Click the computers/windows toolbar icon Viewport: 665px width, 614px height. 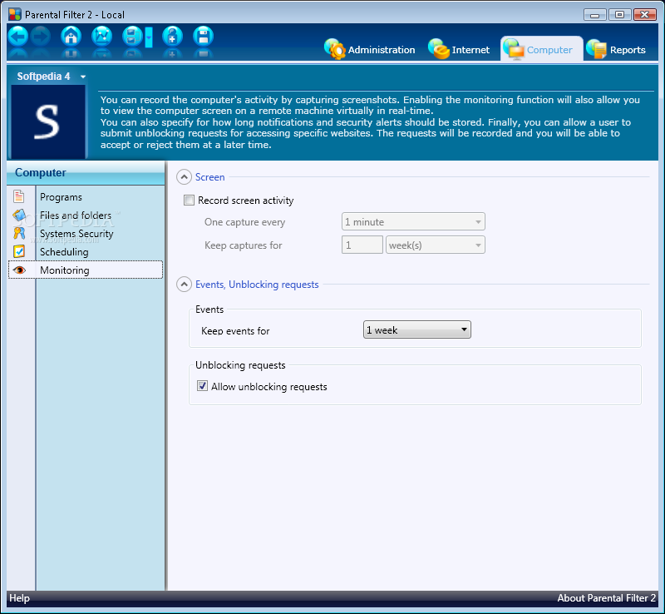pos(132,37)
